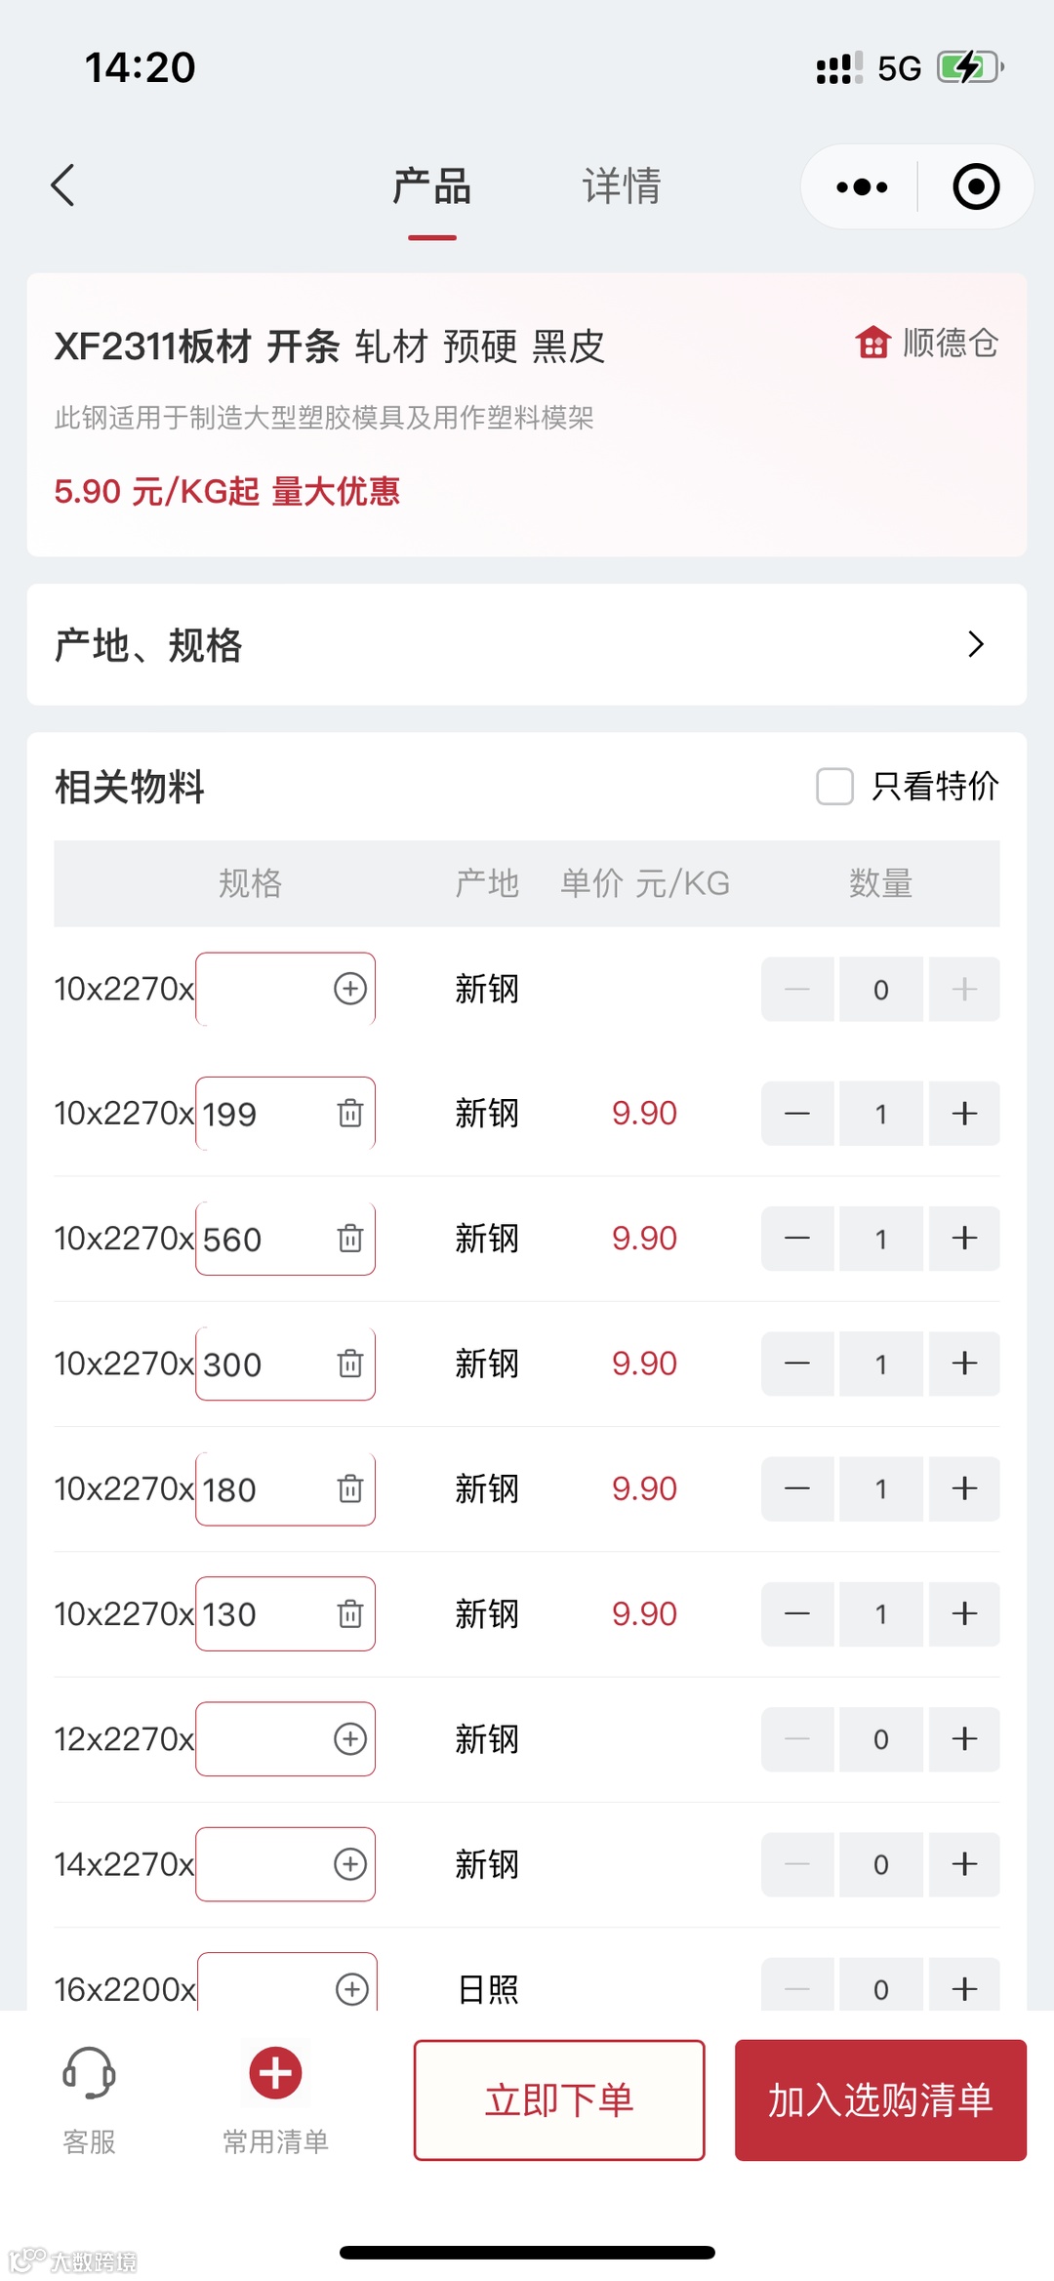Screen dimensions: 1054x2281
Task: Add length for first 10x2270x row
Action: (349, 989)
